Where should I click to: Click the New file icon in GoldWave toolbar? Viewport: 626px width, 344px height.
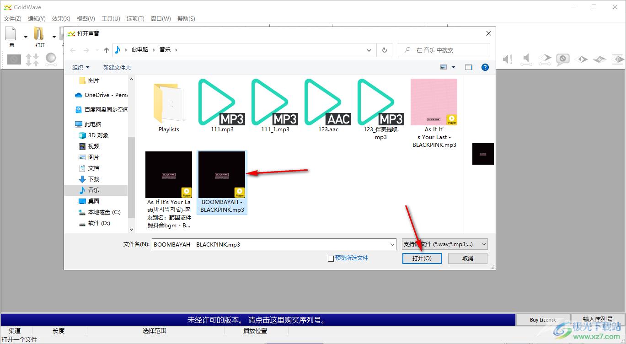coord(11,34)
